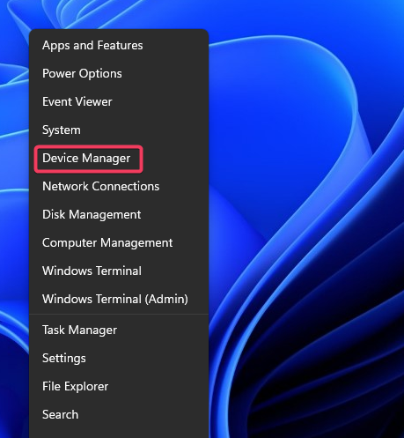404x438 pixels.
Task: Start Windows Terminal without admin rights
Action: (x=119, y=271)
